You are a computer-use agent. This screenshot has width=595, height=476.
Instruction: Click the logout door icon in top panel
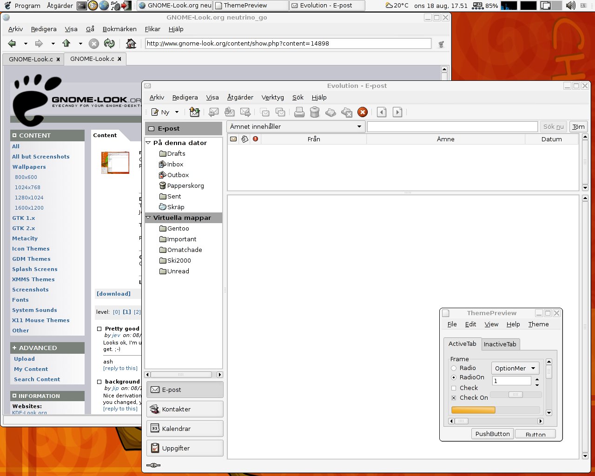(x=126, y=6)
